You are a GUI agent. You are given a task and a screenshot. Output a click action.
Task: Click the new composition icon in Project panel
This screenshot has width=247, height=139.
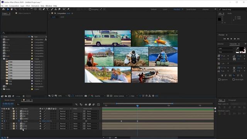click(9, 96)
